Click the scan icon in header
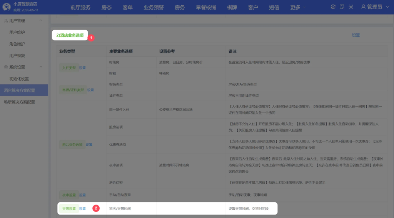 [351, 7]
